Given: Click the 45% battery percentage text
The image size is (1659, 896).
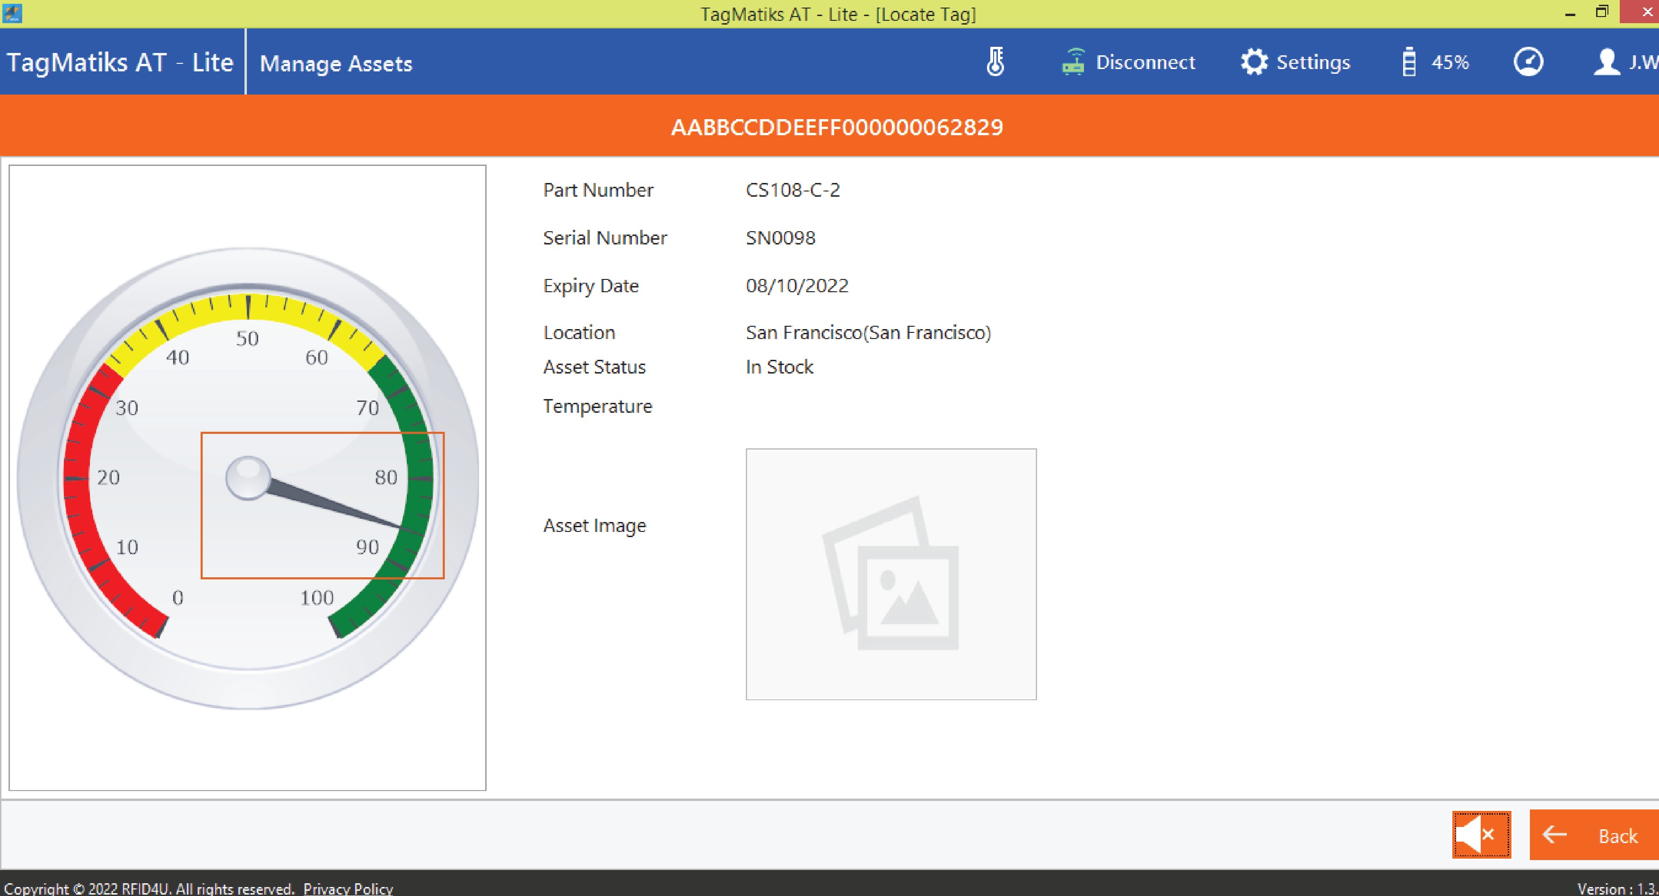Looking at the screenshot, I should point(1449,62).
